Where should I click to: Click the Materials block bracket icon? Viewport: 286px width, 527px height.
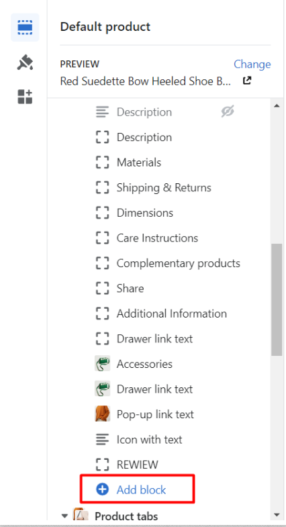[102, 162]
